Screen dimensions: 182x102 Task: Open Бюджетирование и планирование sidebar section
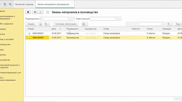tap(7, 18)
